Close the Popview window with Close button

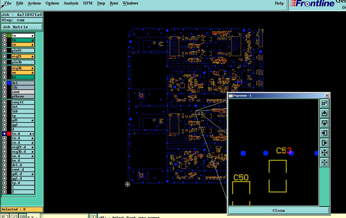click(279, 210)
